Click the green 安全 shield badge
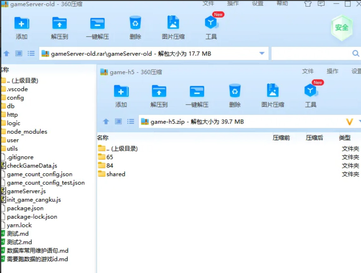361x273 pixels. [x=341, y=28]
